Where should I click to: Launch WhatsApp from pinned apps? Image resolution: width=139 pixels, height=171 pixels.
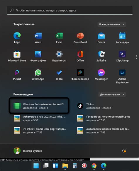pos(38,75)
